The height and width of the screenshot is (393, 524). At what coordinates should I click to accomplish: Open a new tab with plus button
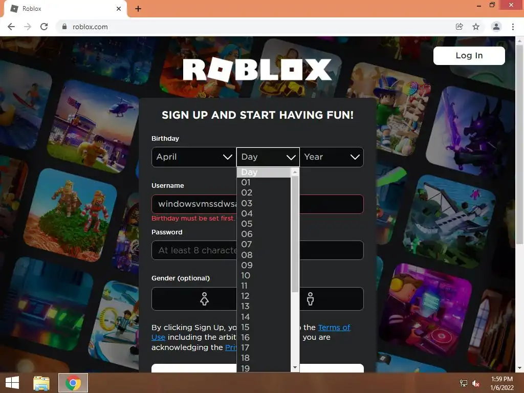pyautogui.click(x=138, y=9)
